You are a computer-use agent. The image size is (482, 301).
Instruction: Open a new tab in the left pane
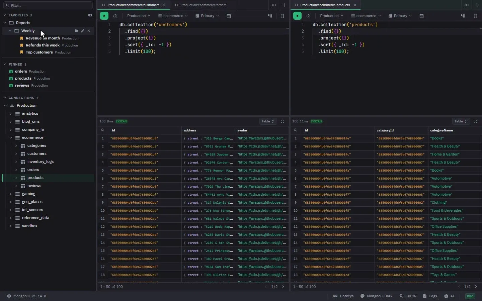click(x=284, y=5)
